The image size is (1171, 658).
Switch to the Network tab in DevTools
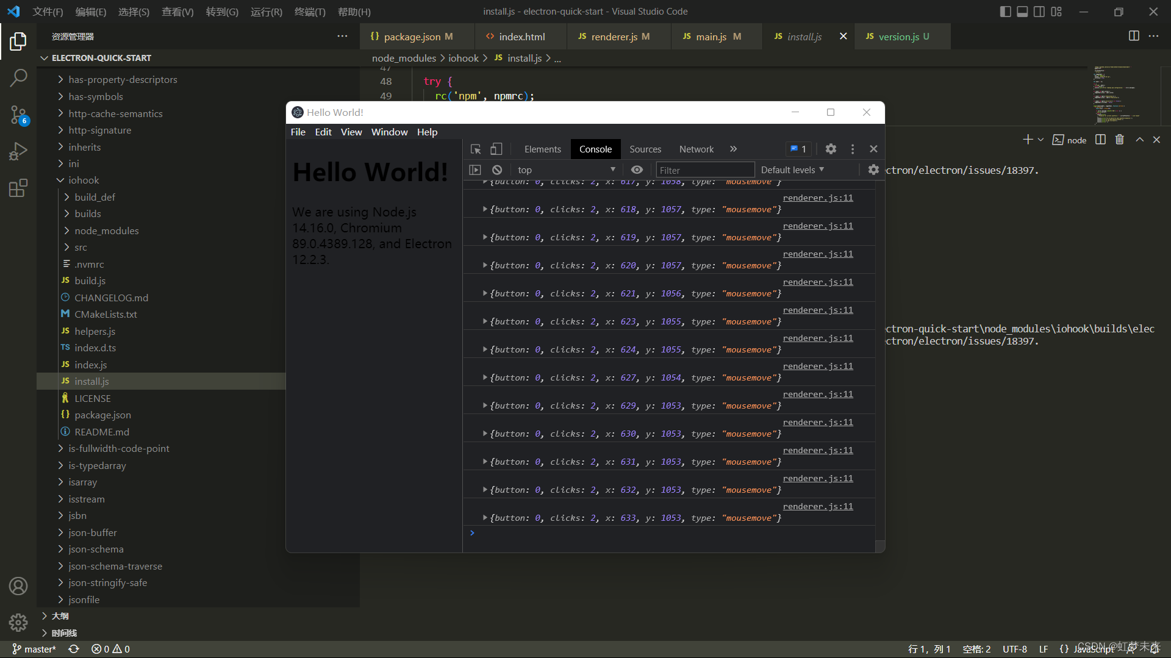point(696,149)
